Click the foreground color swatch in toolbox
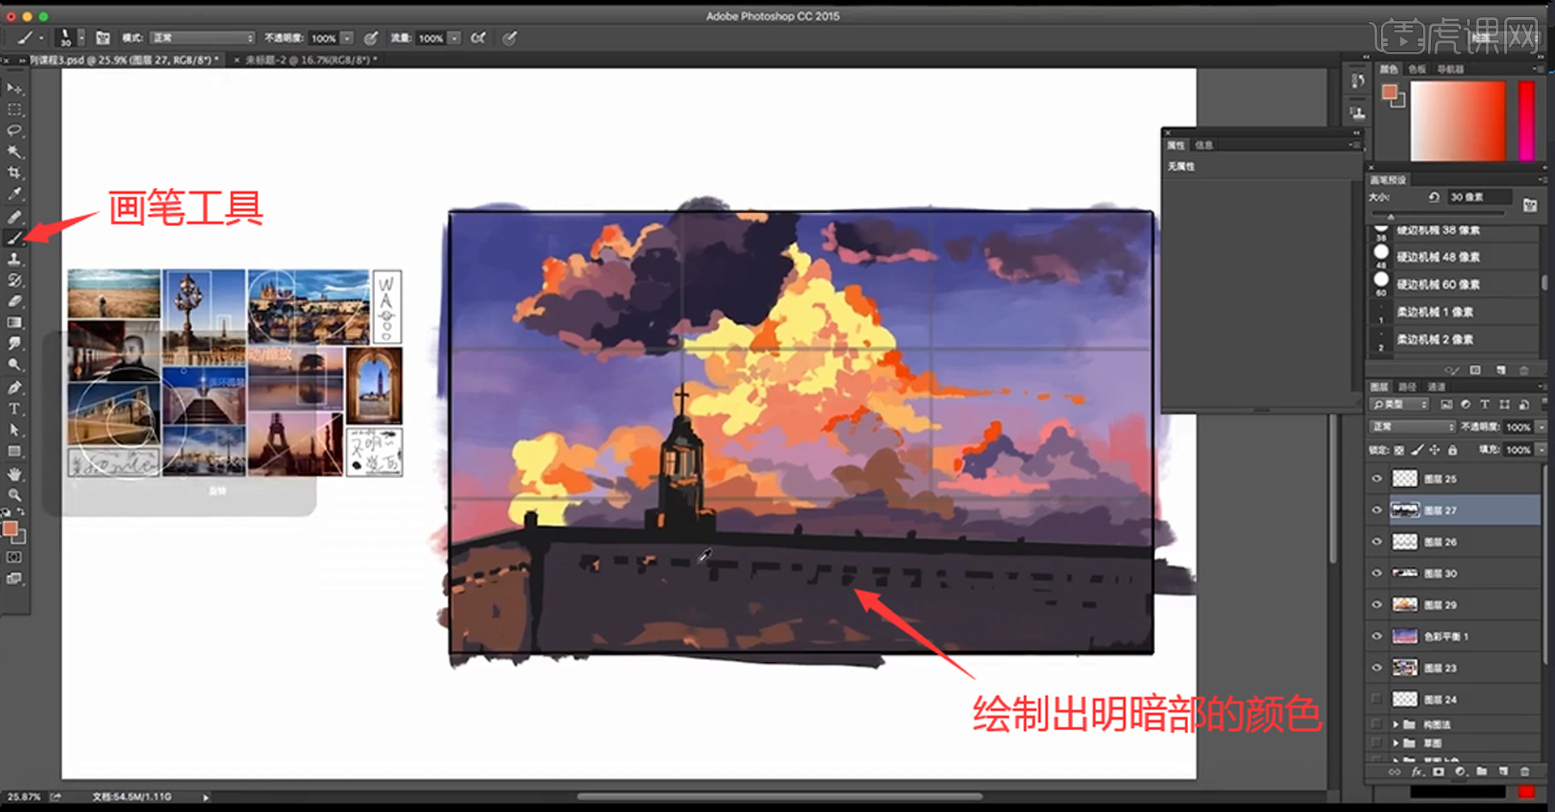 coord(10,529)
